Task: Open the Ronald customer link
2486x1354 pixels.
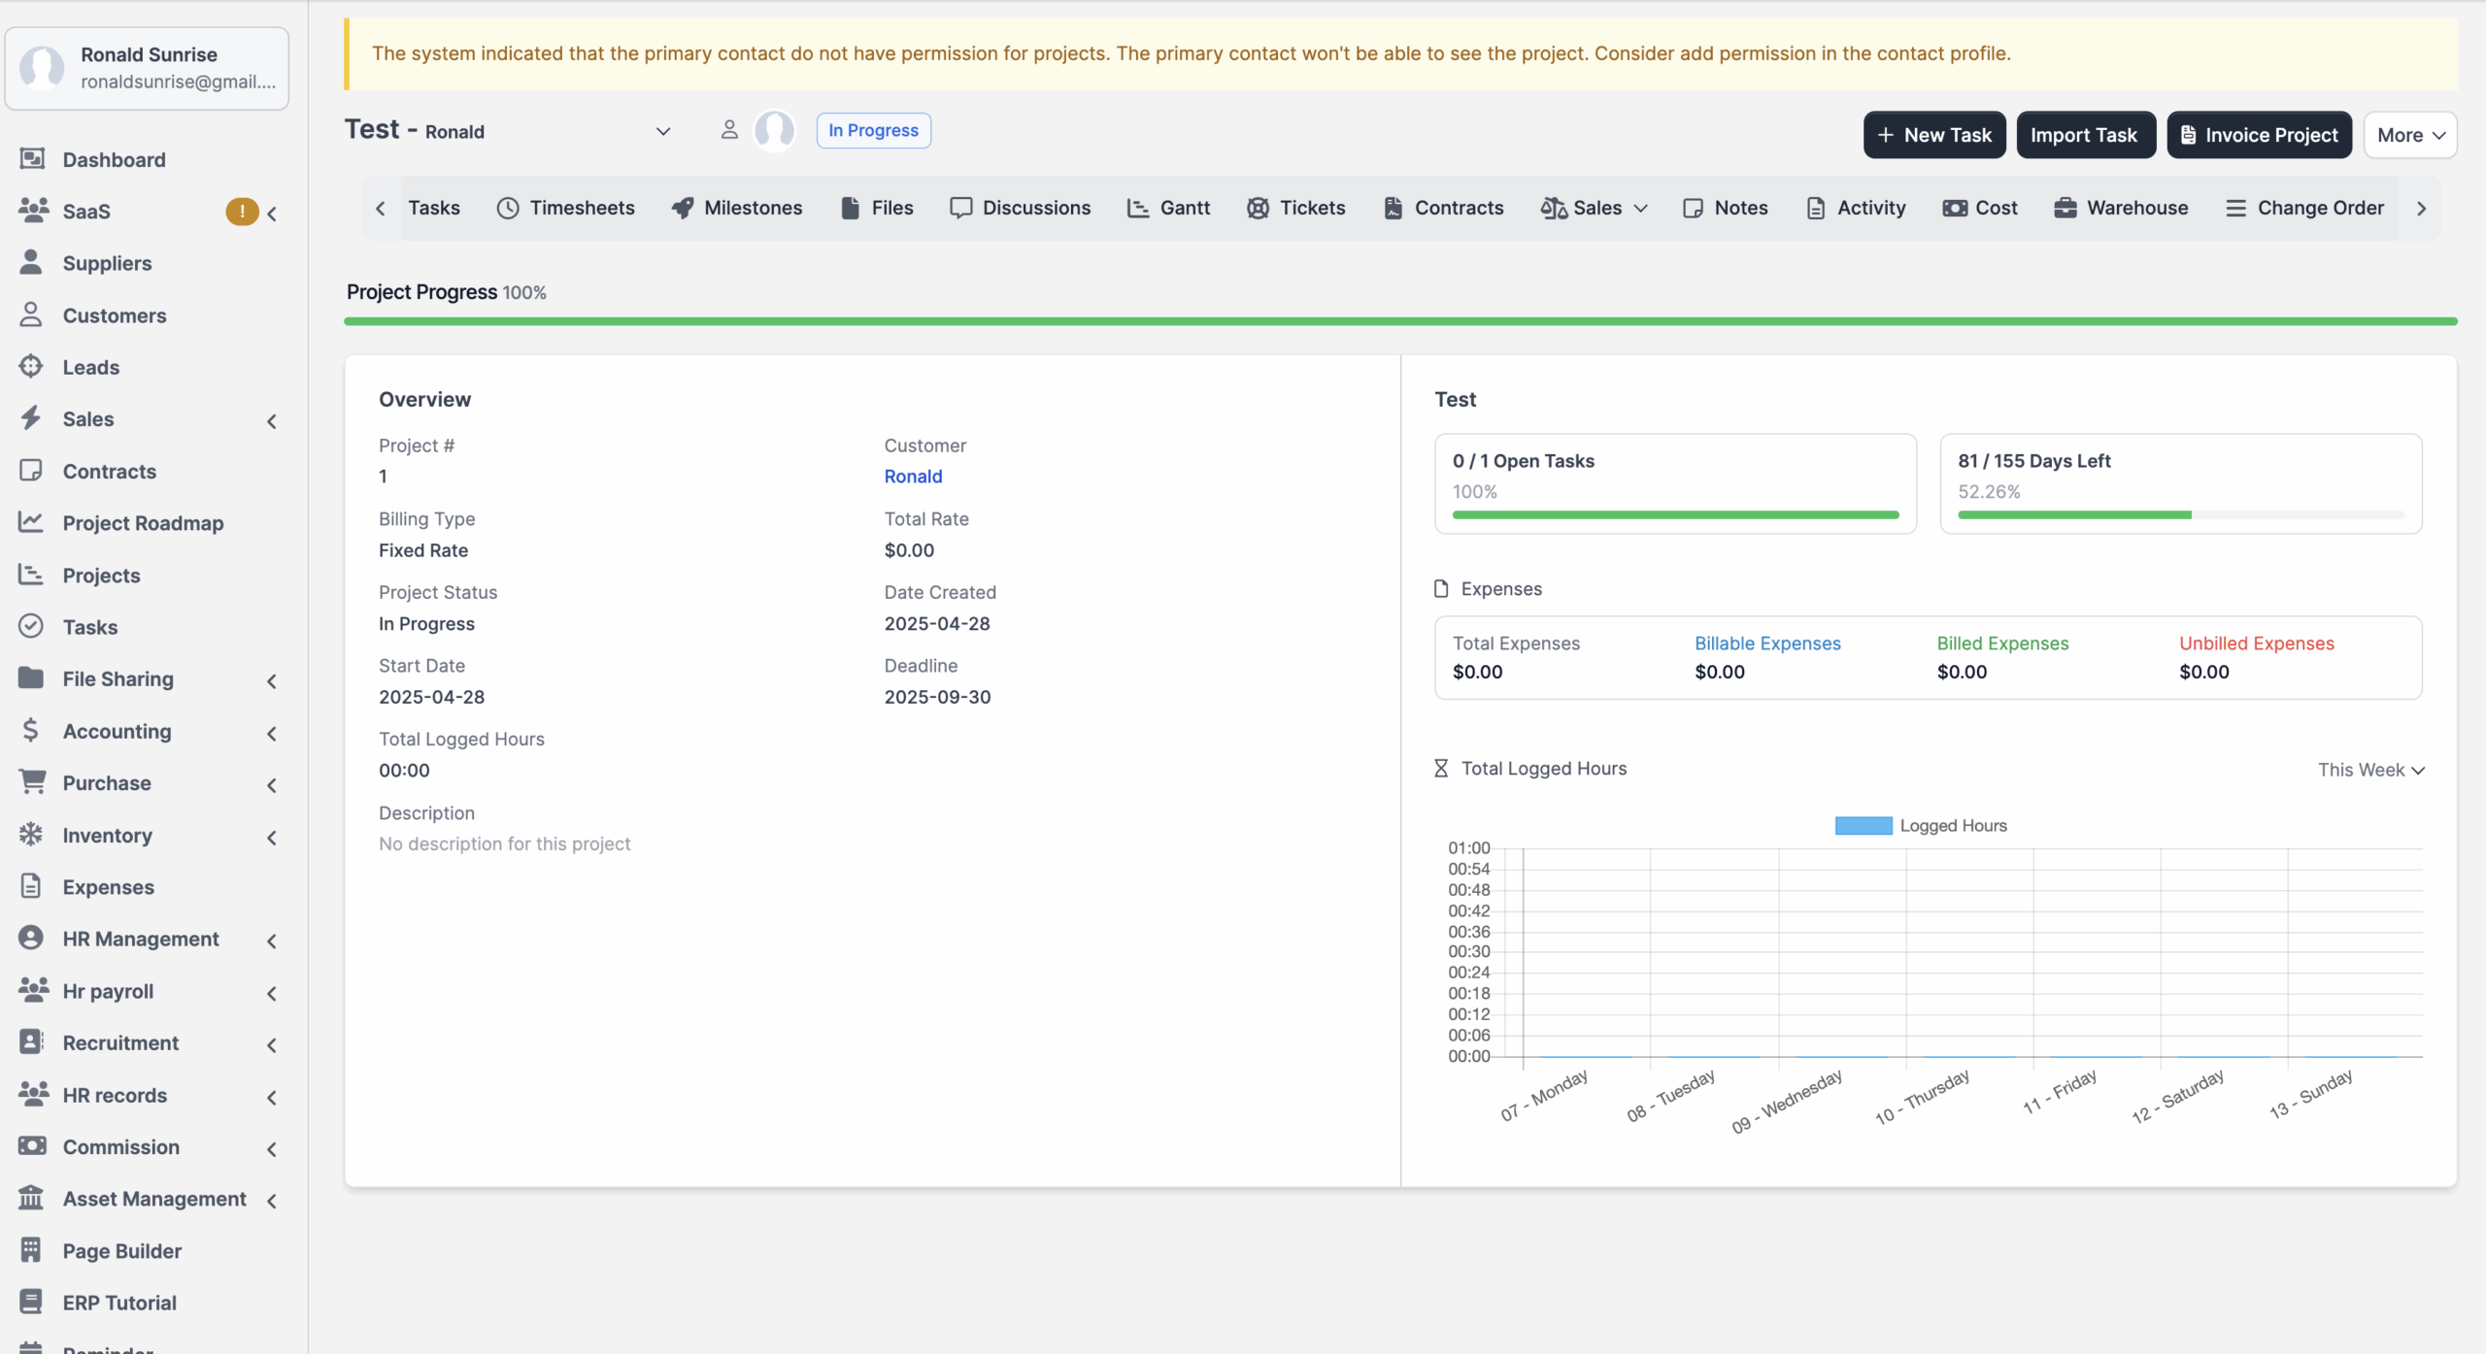Action: [913, 476]
